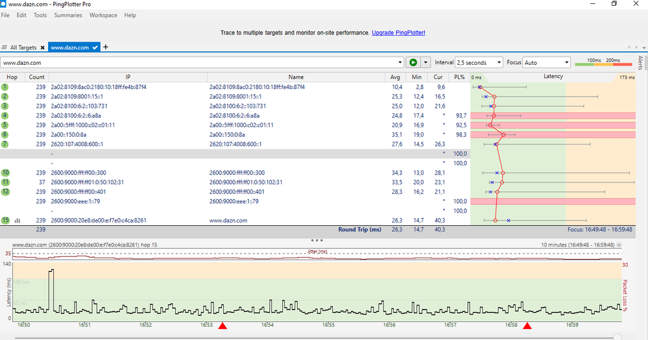648x340 pixels.
Task: Toggle the timeline graph icon on hop 15
Action: click(x=18, y=221)
